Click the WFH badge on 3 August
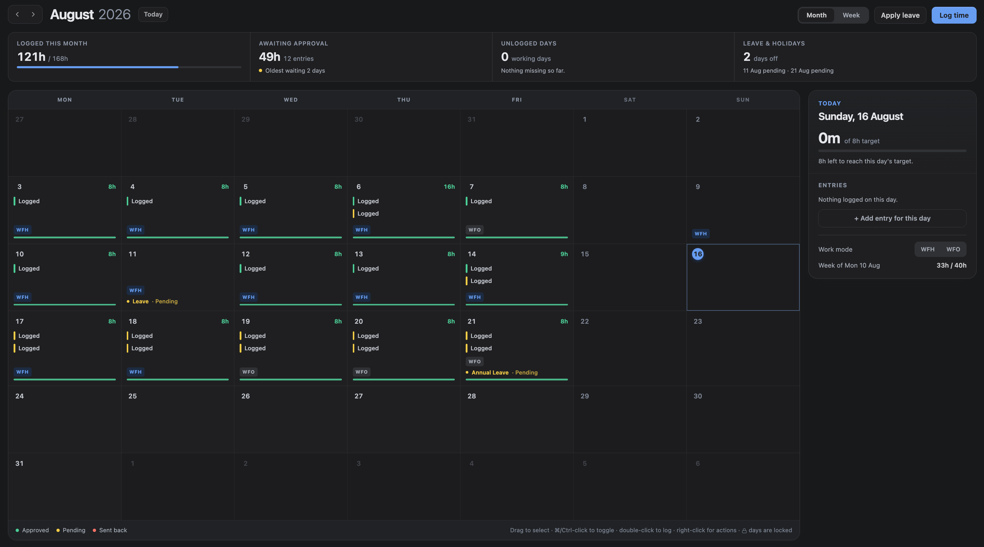This screenshot has width=984, height=547. tap(22, 230)
